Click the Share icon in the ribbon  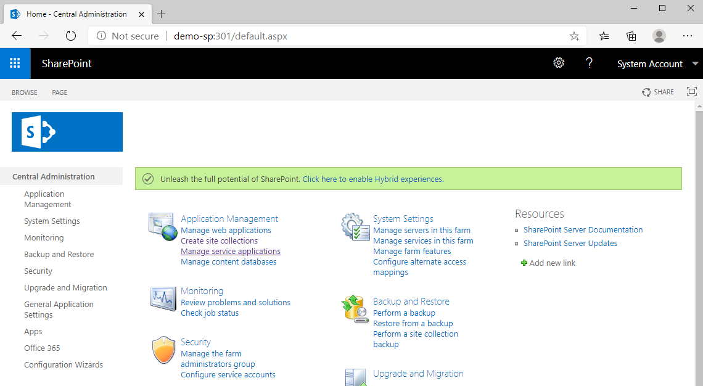(x=646, y=92)
